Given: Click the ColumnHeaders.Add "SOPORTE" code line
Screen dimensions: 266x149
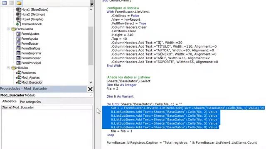Looking at the screenshot, I should pos(165,62).
